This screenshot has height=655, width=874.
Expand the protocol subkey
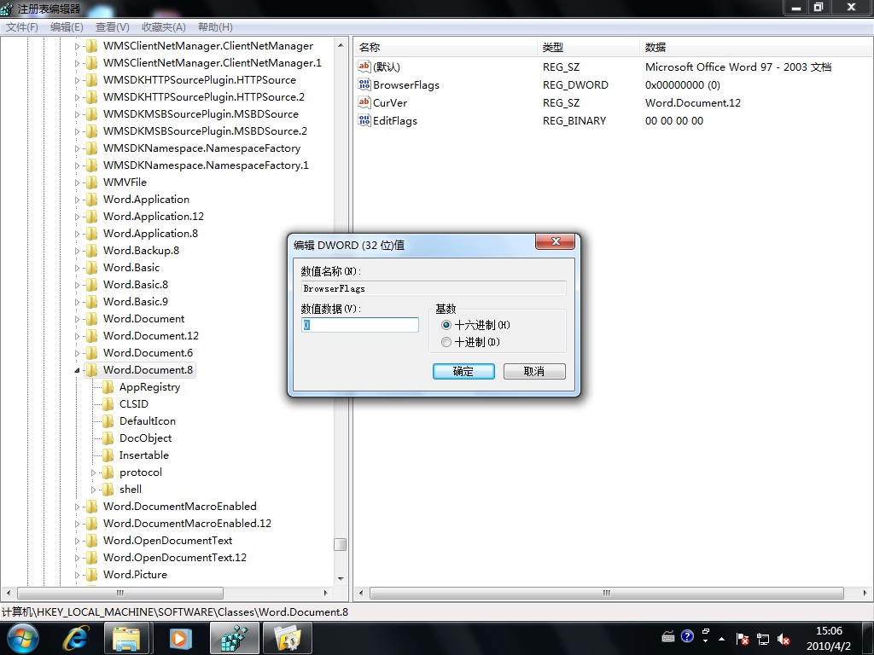[x=93, y=472]
